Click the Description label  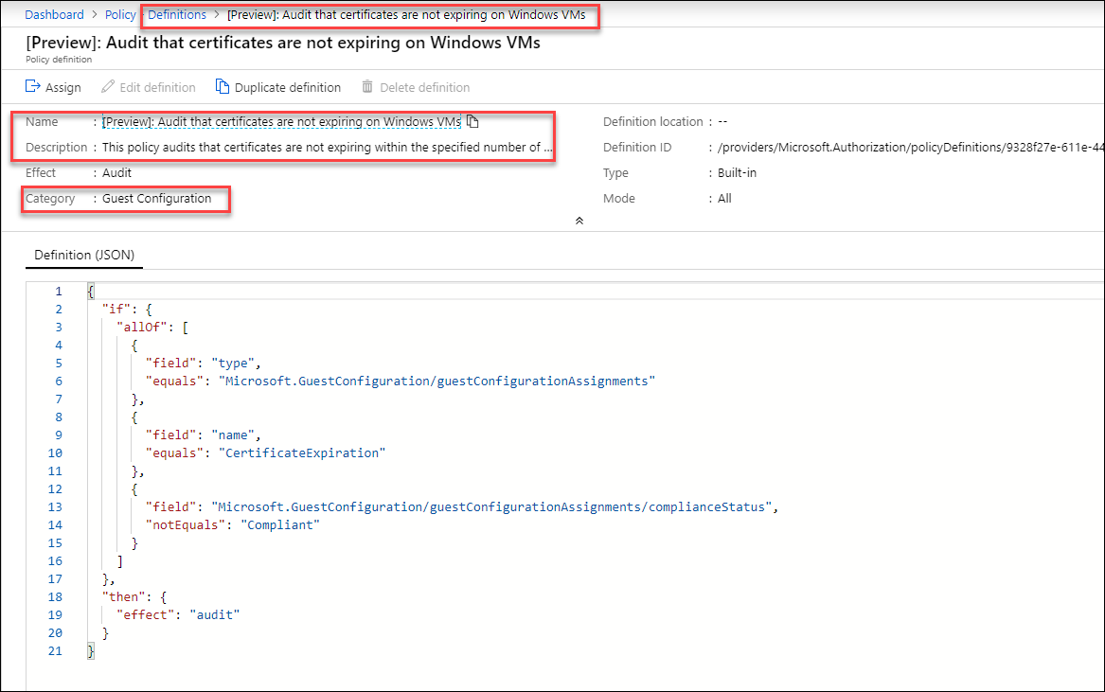coord(57,148)
